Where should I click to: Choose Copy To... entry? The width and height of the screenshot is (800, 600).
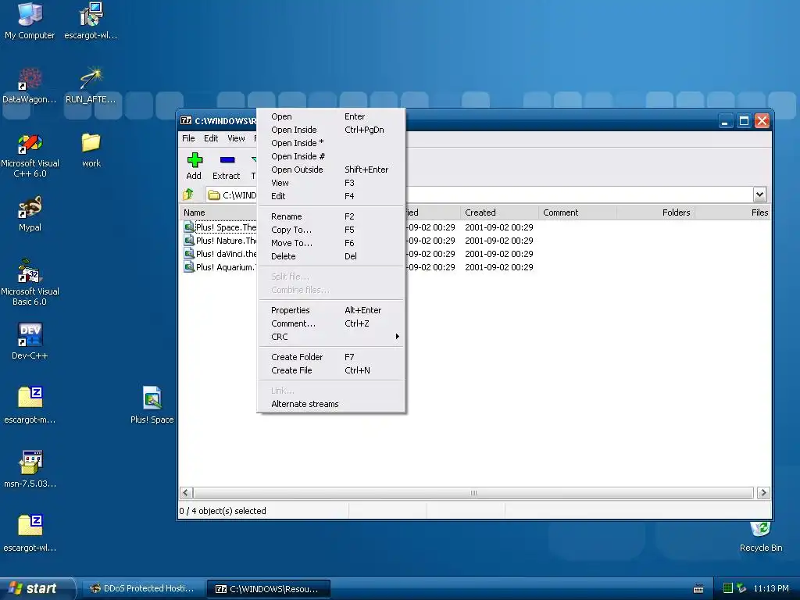click(331, 230)
